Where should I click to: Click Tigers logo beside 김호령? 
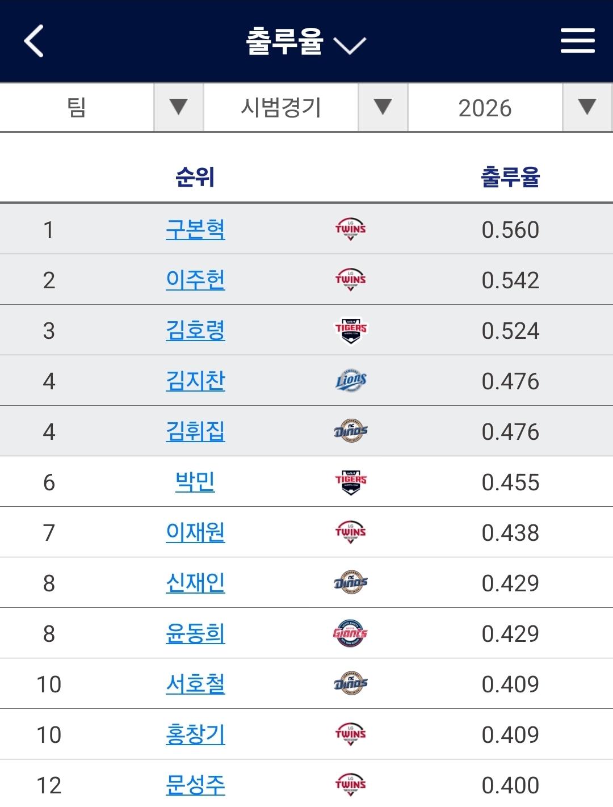click(350, 330)
